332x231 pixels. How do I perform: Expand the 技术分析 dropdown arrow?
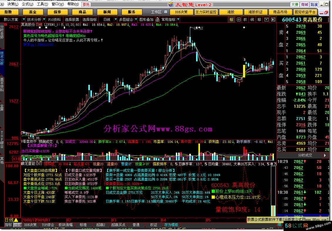pyautogui.click(x=44, y=19)
